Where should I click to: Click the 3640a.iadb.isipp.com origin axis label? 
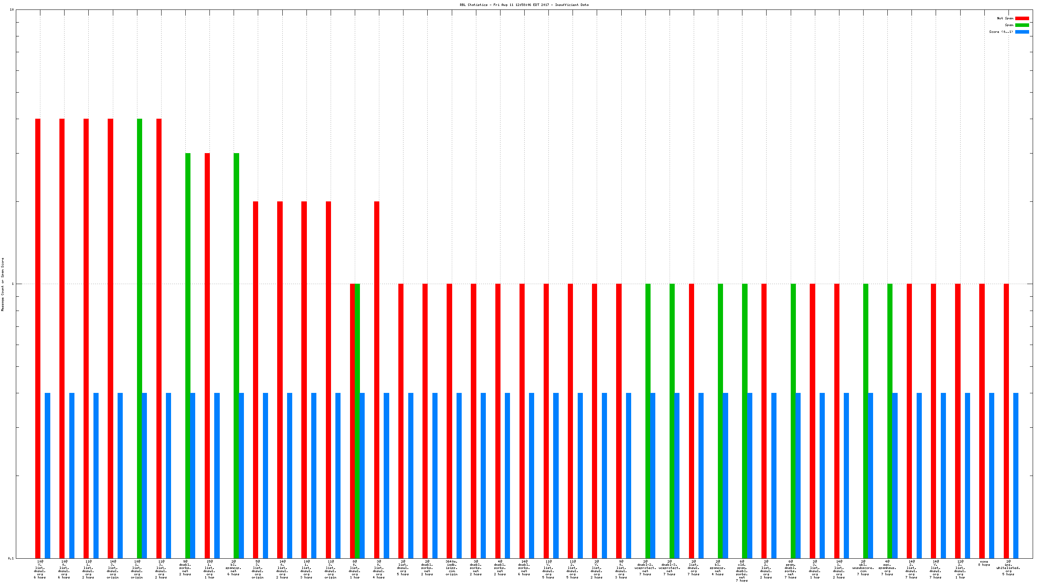tap(451, 568)
